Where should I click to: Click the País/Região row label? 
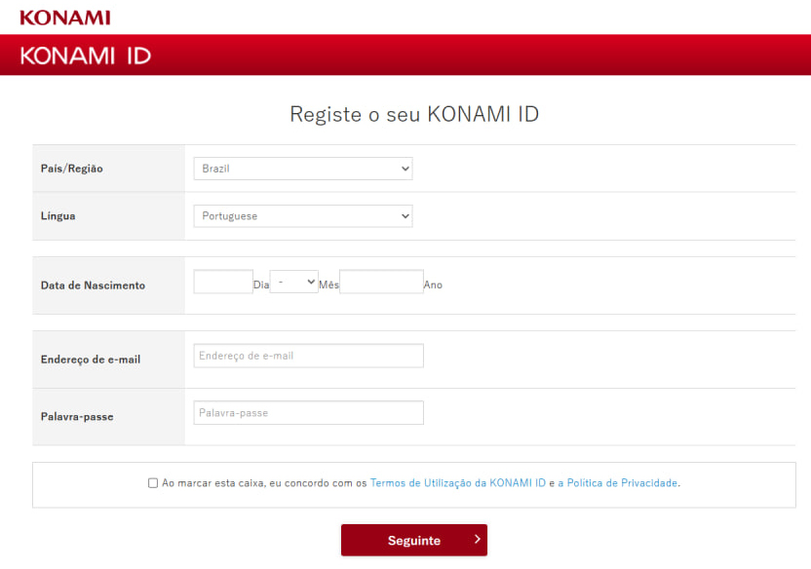72,169
